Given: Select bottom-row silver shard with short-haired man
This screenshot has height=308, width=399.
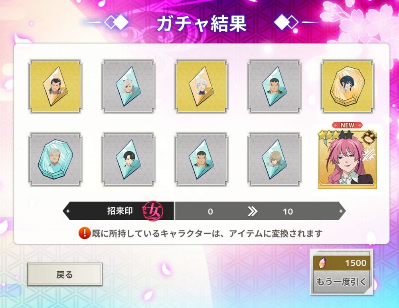Looking at the screenshot, I should [x=201, y=159].
